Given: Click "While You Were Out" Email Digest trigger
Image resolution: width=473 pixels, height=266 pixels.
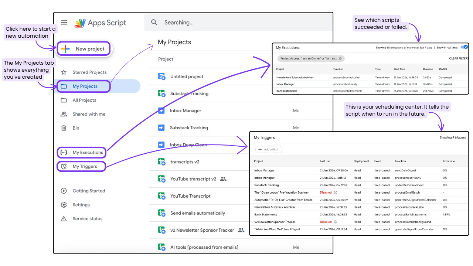Looking at the screenshot, I should 277,229.
